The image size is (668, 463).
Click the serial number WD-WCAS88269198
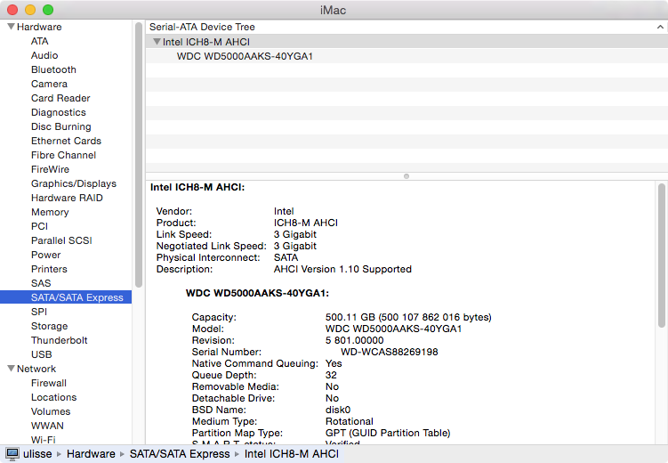click(x=390, y=353)
